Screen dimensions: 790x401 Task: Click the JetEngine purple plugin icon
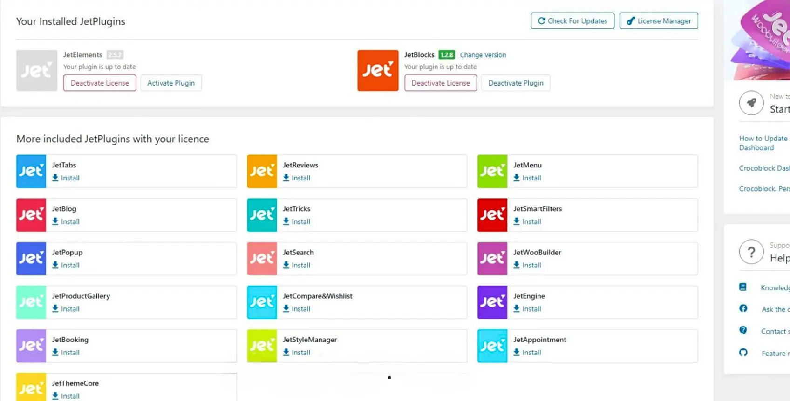[x=492, y=302]
